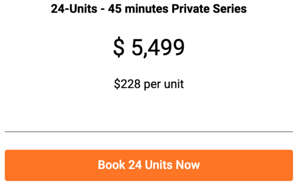Click the Book 24 Units Now button
Viewport: 301px width, 185px height.
coord(149,165)
